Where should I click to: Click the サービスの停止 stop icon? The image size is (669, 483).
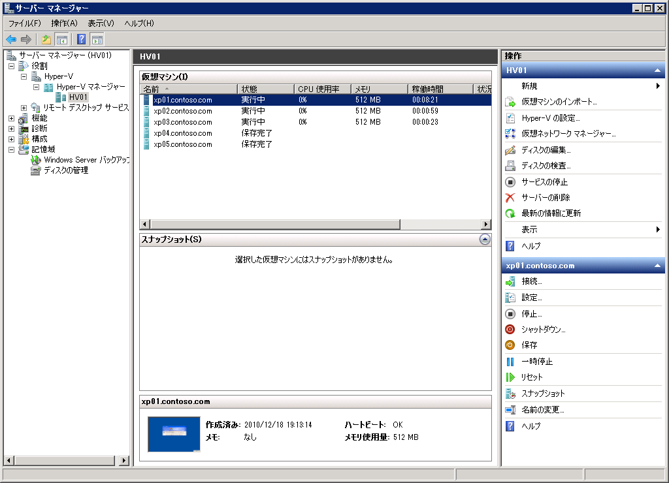pyautogui.click(x=510, y=182)
